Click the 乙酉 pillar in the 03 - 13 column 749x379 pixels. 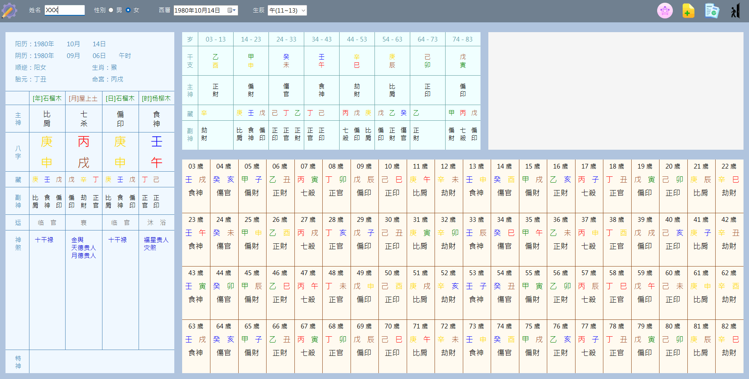216,61
